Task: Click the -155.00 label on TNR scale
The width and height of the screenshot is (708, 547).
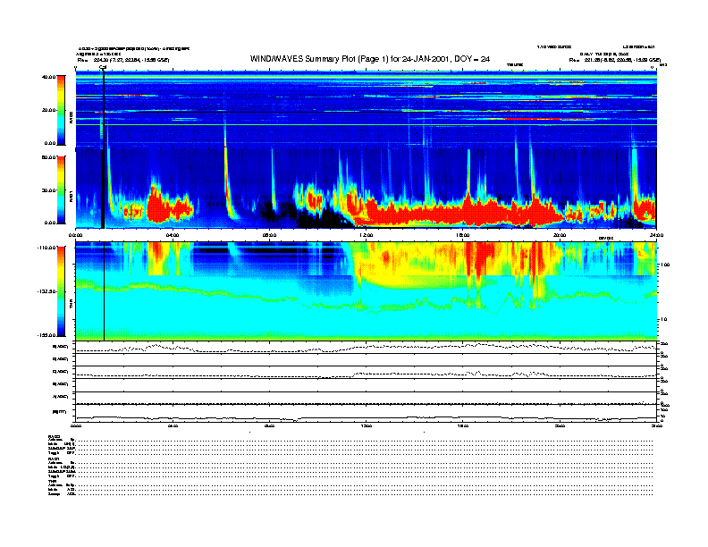Action: (46, 335)
